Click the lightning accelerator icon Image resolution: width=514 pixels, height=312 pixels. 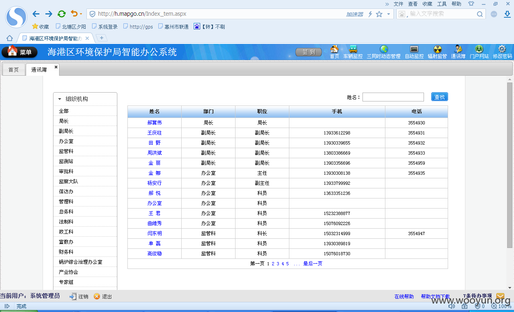tap(371, 14)
